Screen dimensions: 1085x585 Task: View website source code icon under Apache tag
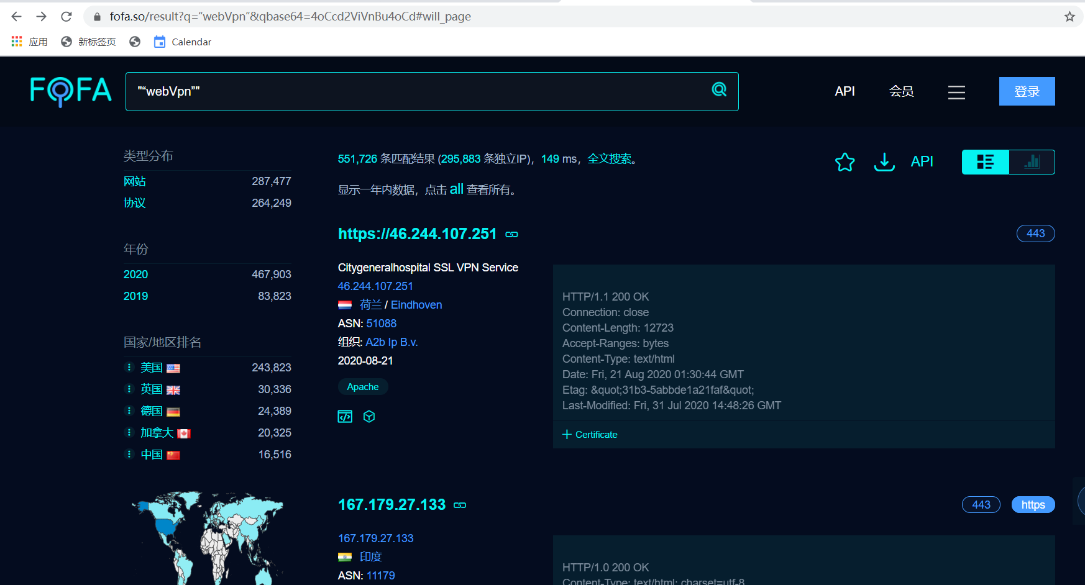point(345,417)
